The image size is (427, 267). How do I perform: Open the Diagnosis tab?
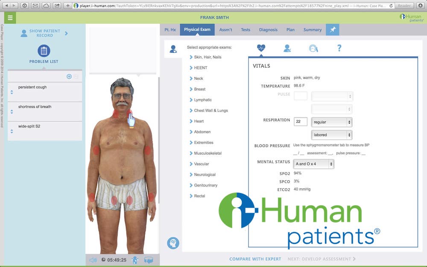tap(268, 30)
